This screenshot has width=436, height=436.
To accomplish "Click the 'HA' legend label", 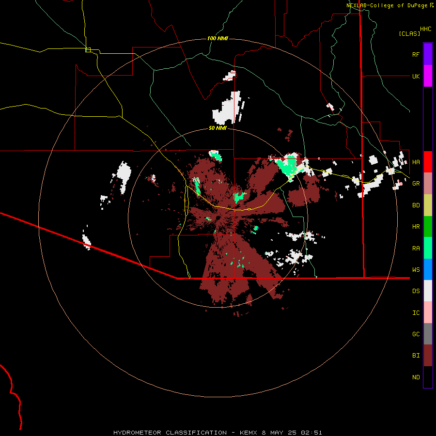I will pyautogui.click(x=416, y=162).
